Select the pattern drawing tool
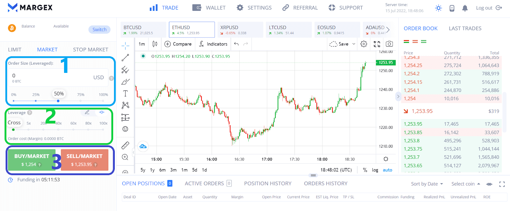510x211 pixels. click(x=125, y=105)
